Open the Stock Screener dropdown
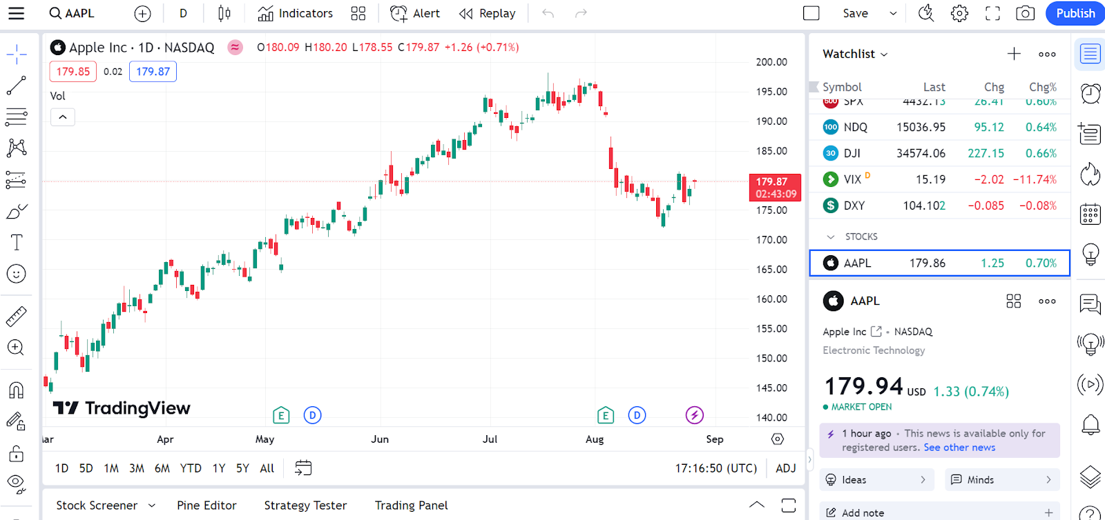The image size is (1105, 520). click(x=106, y=506)
